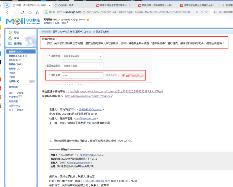Empty trash with 清空 link

(32, 81)
